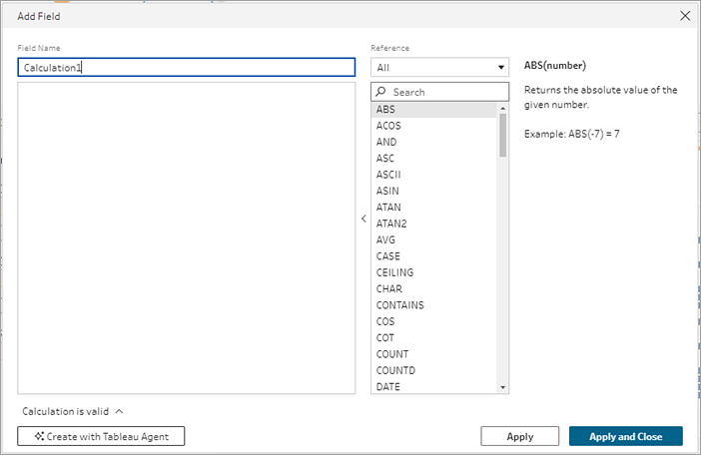
Task: Click the function list scrollbar down arrow
Action: [x=502, y=387]
